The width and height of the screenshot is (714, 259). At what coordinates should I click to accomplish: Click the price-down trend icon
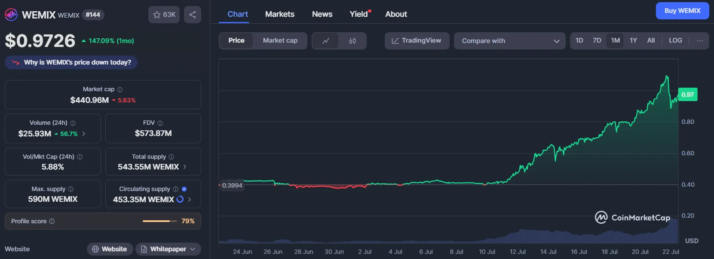point(15,62)
